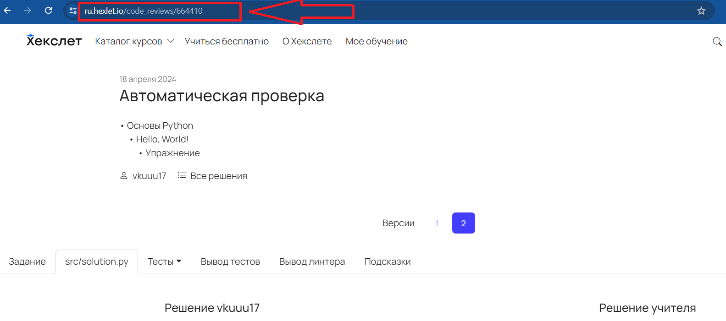Select version 2 button
Image resolution: width=726 pixels, height=321 pixels.
point(463,223)
